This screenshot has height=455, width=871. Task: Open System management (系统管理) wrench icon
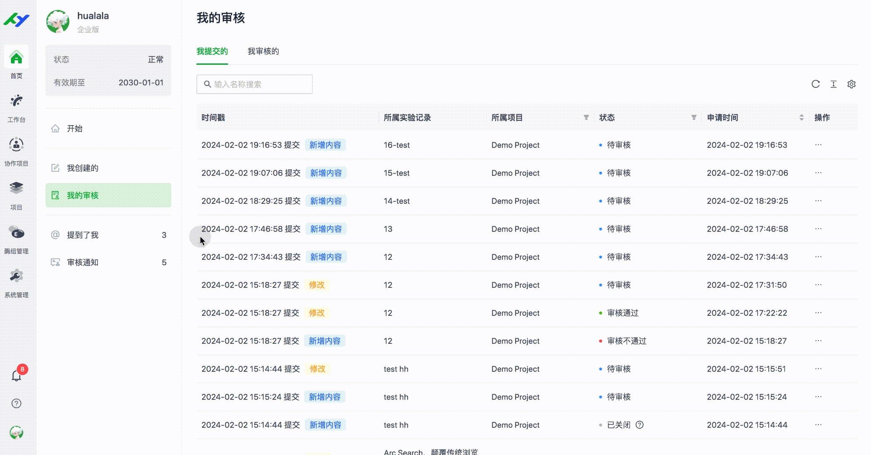[16, 277]
